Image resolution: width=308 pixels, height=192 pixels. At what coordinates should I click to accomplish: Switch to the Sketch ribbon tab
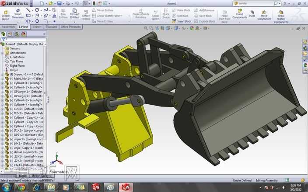point(37,27)
